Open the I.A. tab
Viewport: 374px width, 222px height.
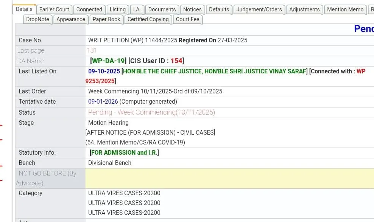137,9
